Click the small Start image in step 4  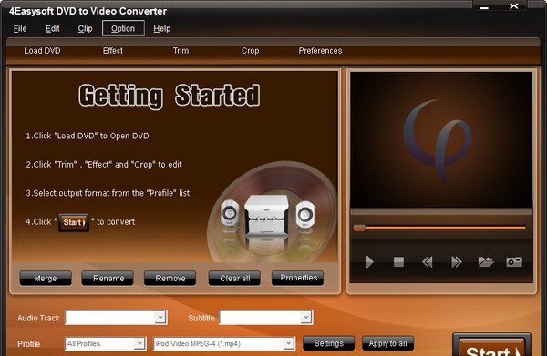pos(74,222)
